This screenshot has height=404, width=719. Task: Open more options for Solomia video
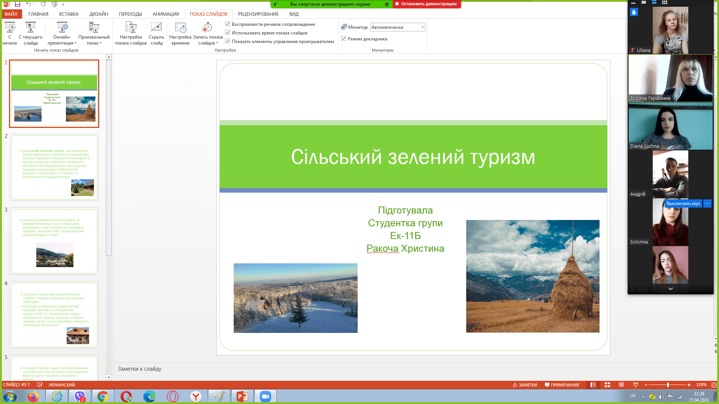(707, 203)
